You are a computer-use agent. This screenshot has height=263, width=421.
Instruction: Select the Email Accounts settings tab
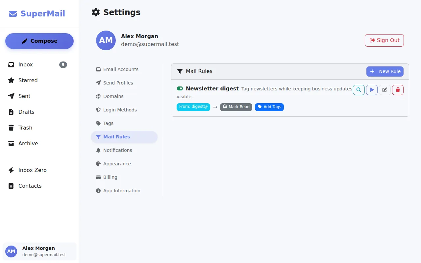pyautogui.click(x=124, y=69)
